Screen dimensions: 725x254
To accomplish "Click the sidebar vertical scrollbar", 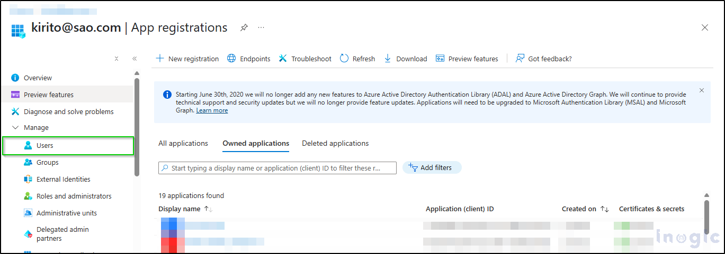I will 137,127.
